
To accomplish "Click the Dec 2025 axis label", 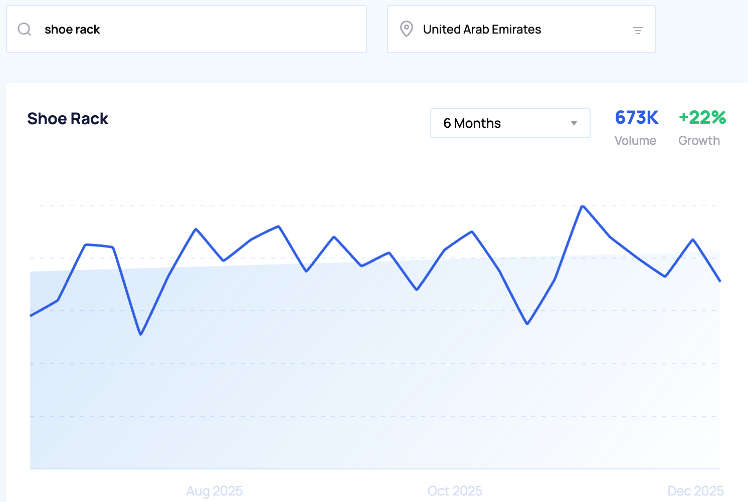I will click(695, 490).
